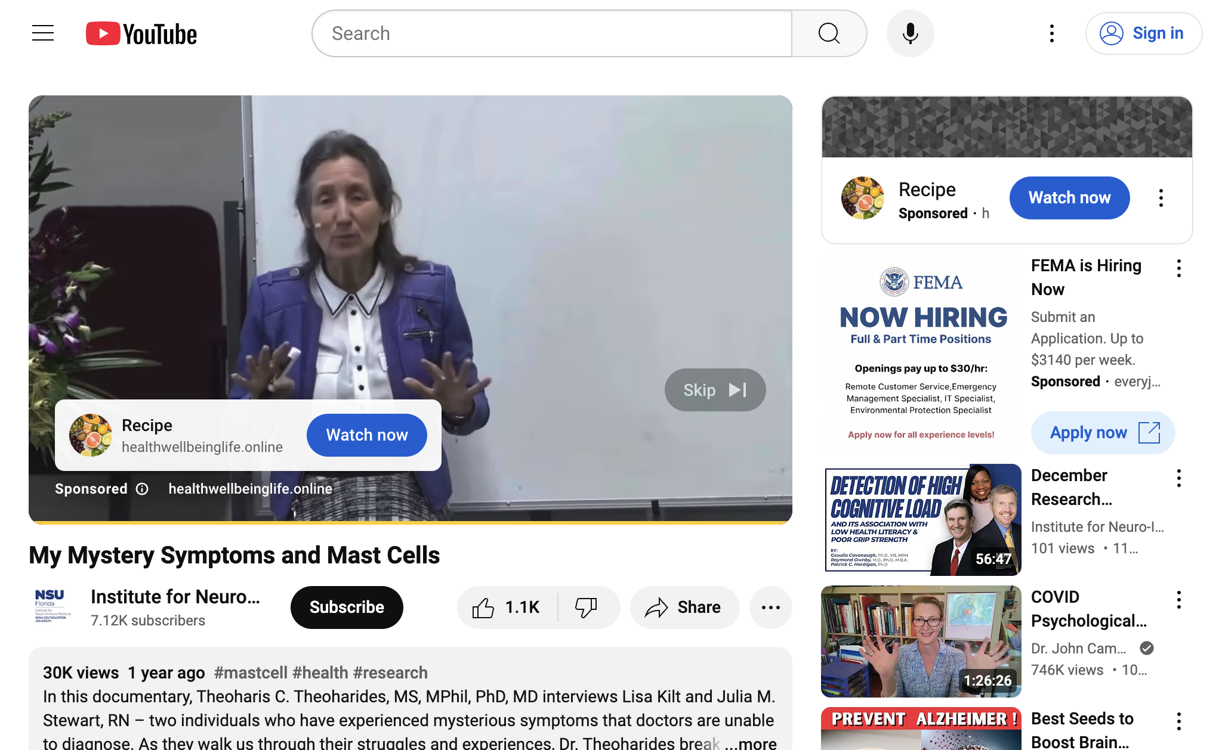Click the yellow ad progress bar
The height and width of the screenshot is (750, 1222).
tap(411, 522)
